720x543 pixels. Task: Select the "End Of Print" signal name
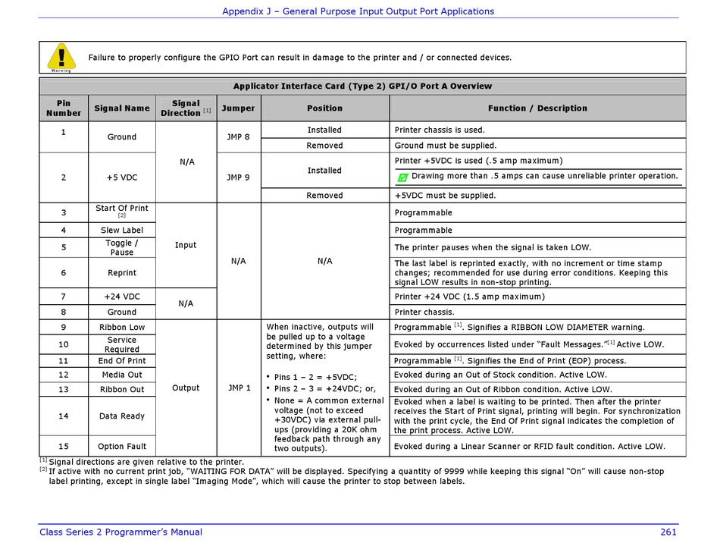(x=122, y=361)
